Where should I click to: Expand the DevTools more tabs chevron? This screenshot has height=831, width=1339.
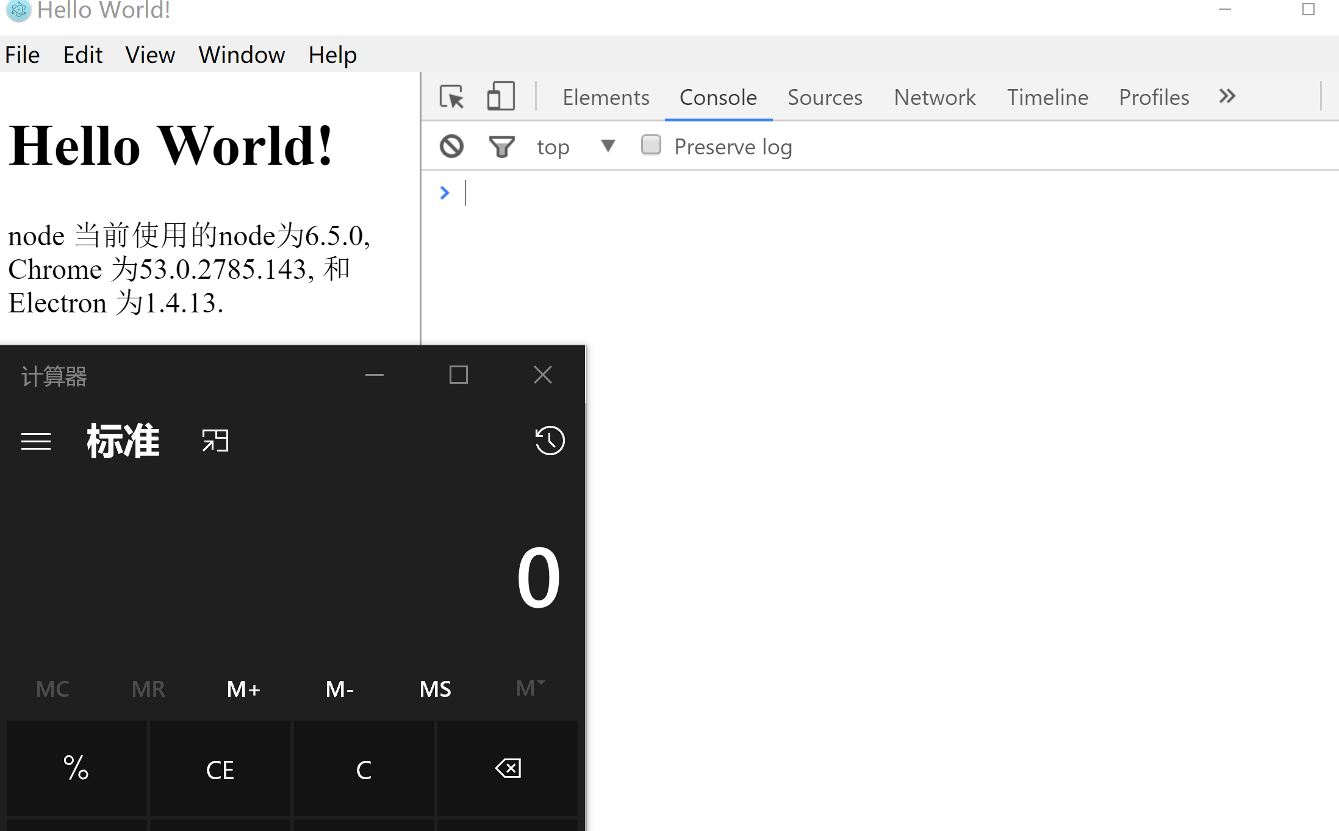(1227, 96)
